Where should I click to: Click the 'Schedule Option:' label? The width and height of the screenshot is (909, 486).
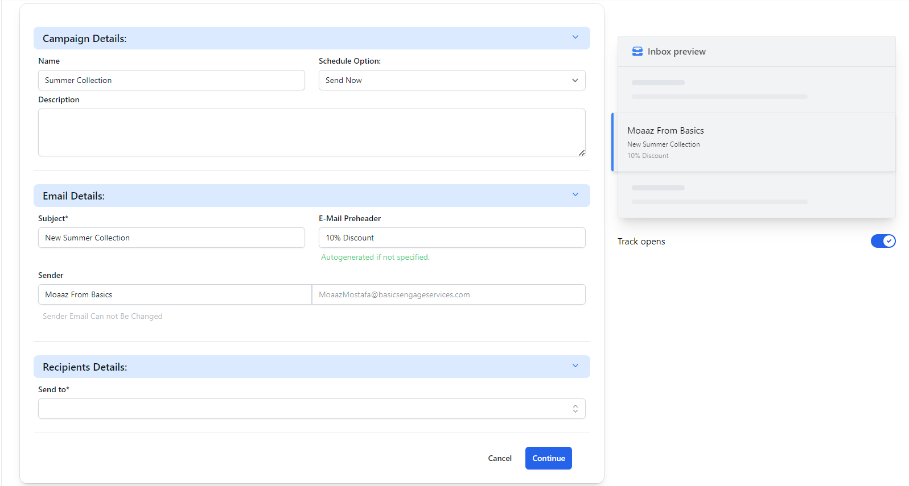[x=349, y=61]
